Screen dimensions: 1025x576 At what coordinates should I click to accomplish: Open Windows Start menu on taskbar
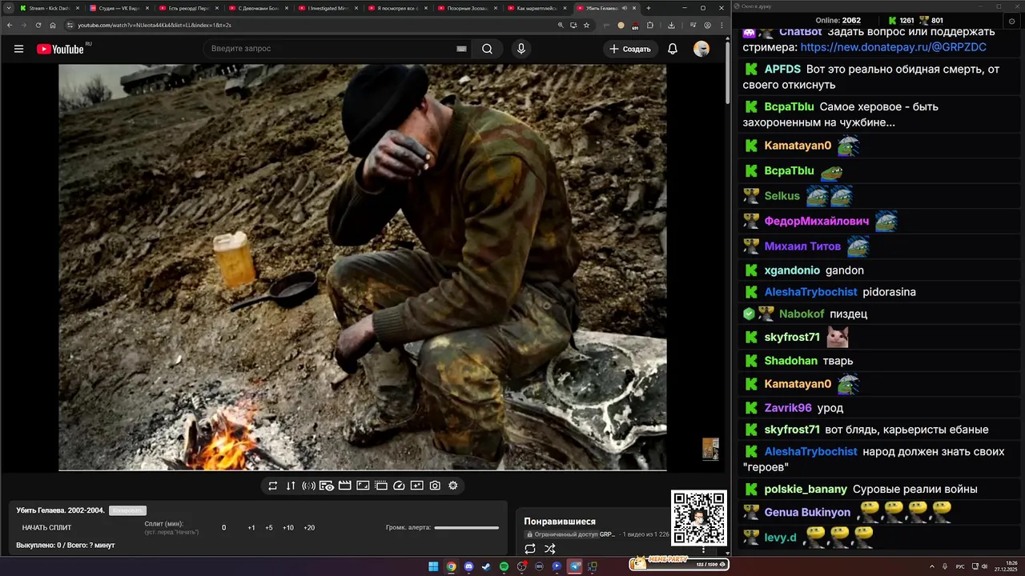(x=433, y=566)
